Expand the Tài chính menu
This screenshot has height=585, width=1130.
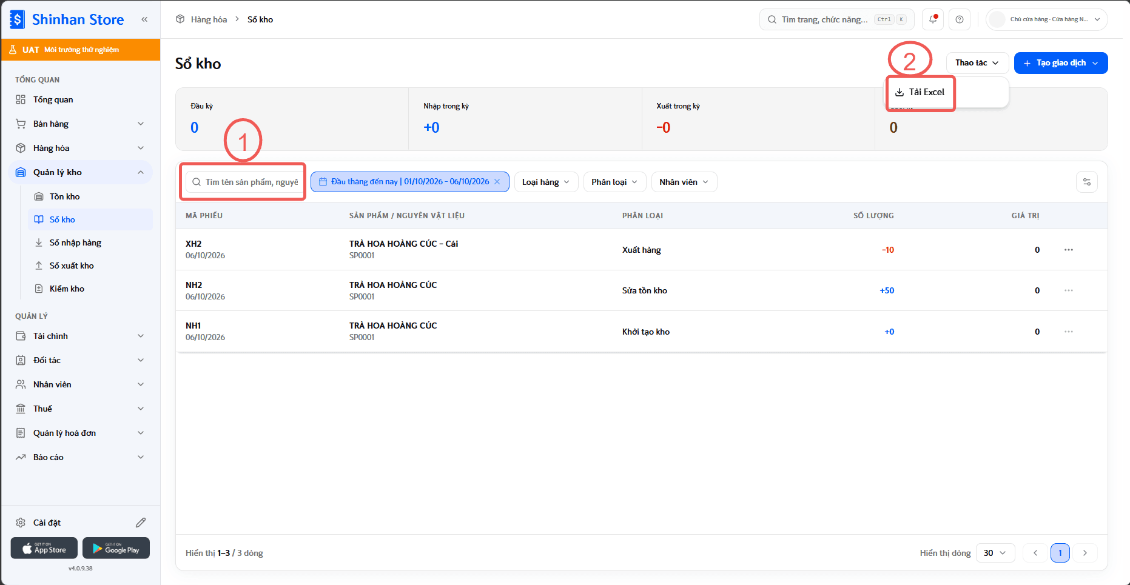click(81, 336)
